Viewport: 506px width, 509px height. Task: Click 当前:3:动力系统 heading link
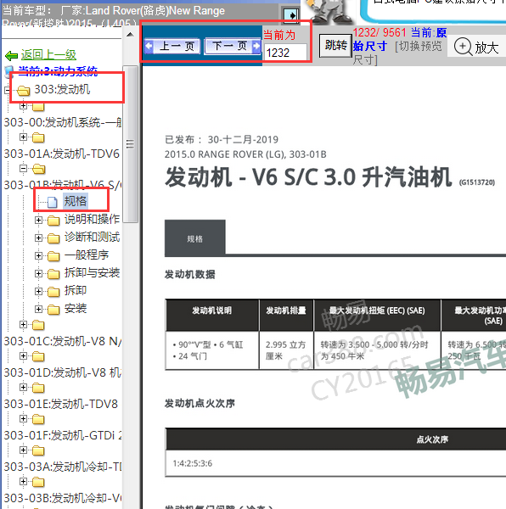58,70
